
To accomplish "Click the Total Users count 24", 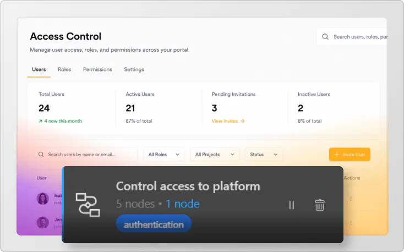I will pos(44,108).
